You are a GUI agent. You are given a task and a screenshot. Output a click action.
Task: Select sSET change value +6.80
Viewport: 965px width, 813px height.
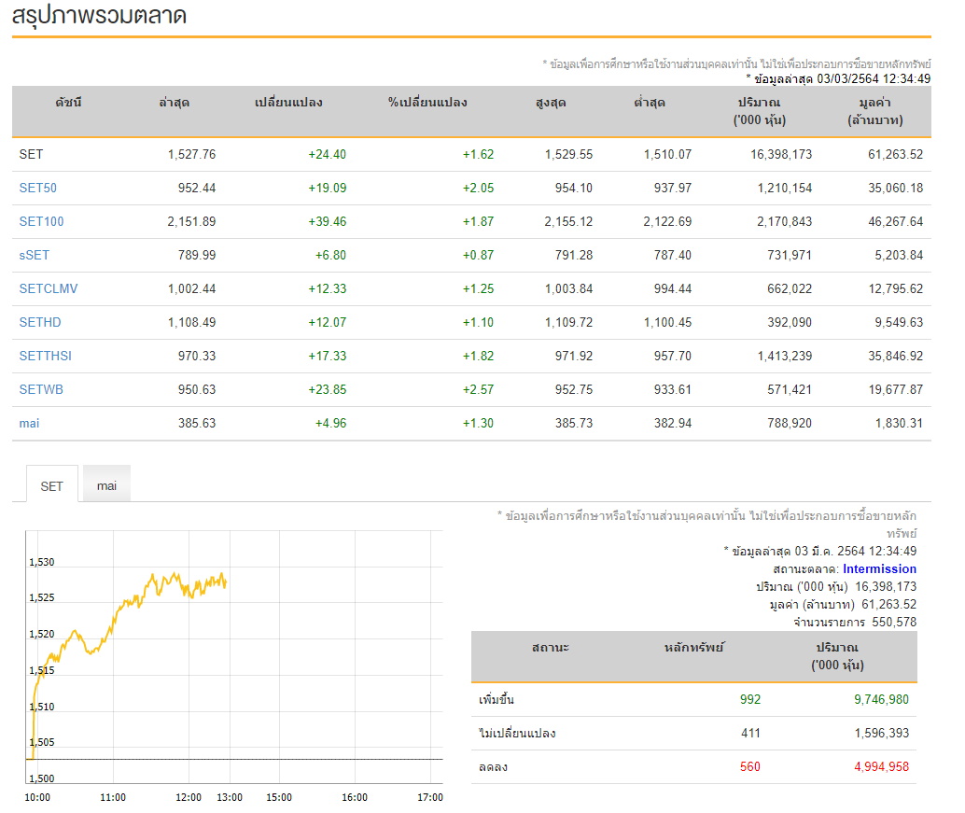(x=330, y=255)
